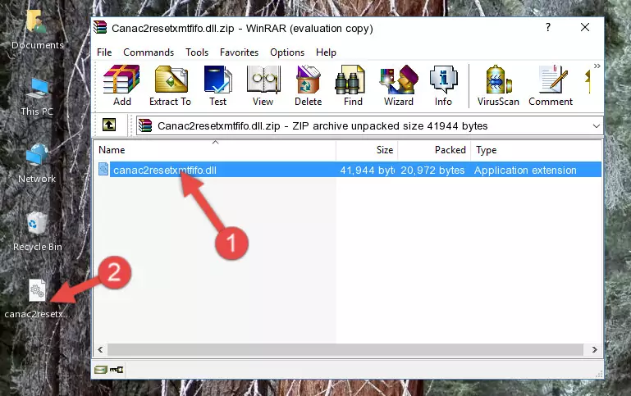Go up one folder level
This screenshot has height=396, width=631.
(x=109, y=125)
